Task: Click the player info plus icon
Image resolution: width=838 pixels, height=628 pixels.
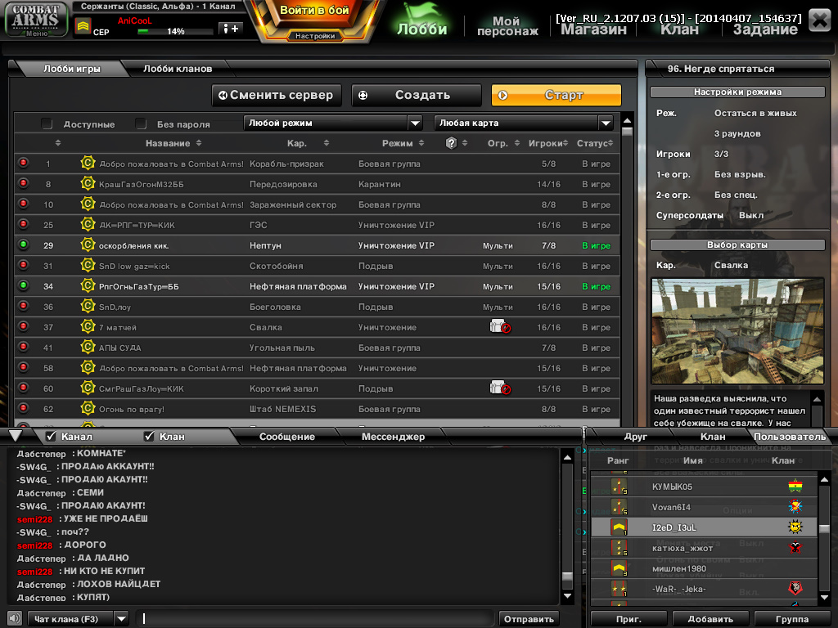Action: tap(231, 29)
